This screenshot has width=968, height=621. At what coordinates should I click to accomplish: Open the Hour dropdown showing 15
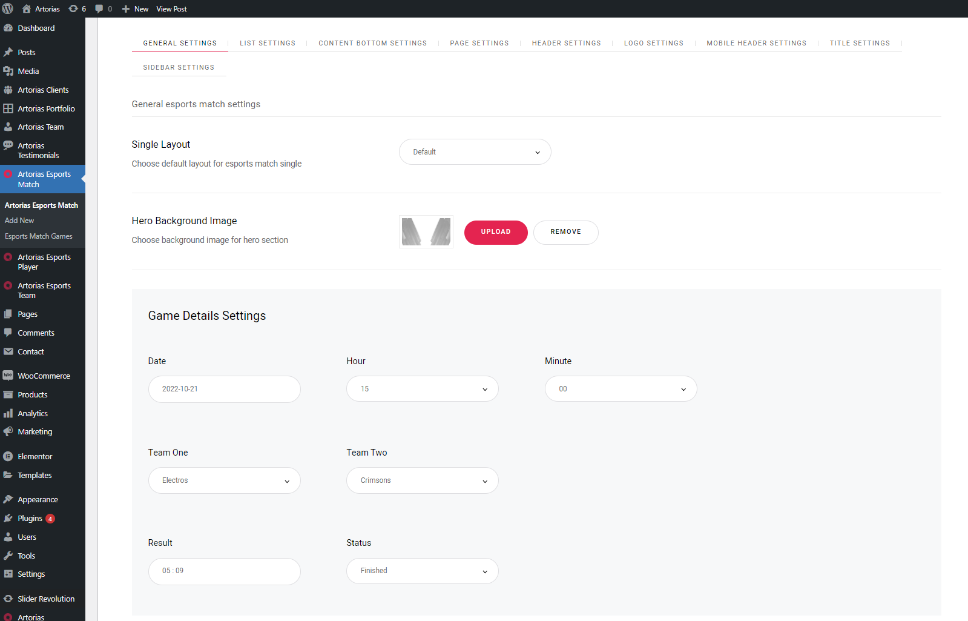423,389
